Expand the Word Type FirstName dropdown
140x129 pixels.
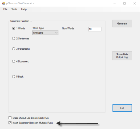click(45, 33)
